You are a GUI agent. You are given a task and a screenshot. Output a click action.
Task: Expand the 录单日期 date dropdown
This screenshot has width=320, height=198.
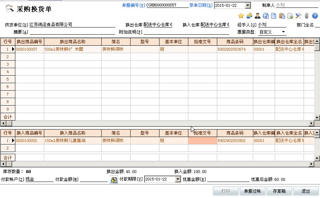tap(248, 5)
